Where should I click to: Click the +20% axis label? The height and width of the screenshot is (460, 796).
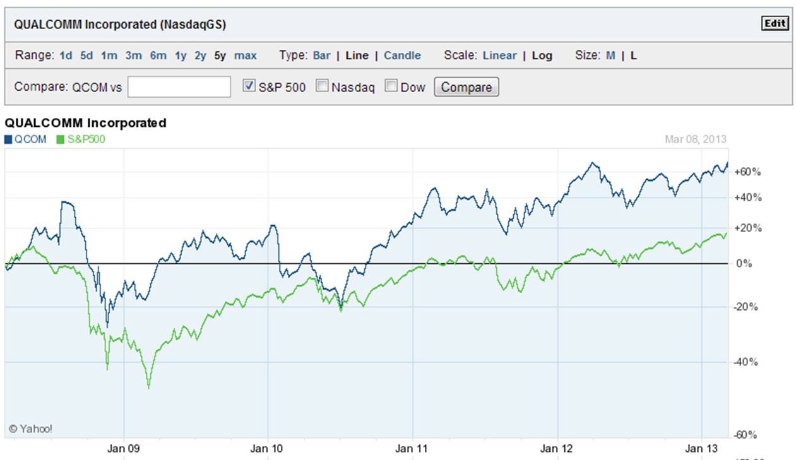[747, 228]
